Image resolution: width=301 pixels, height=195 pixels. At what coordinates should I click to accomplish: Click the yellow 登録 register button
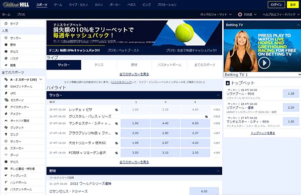pos(293,4)
